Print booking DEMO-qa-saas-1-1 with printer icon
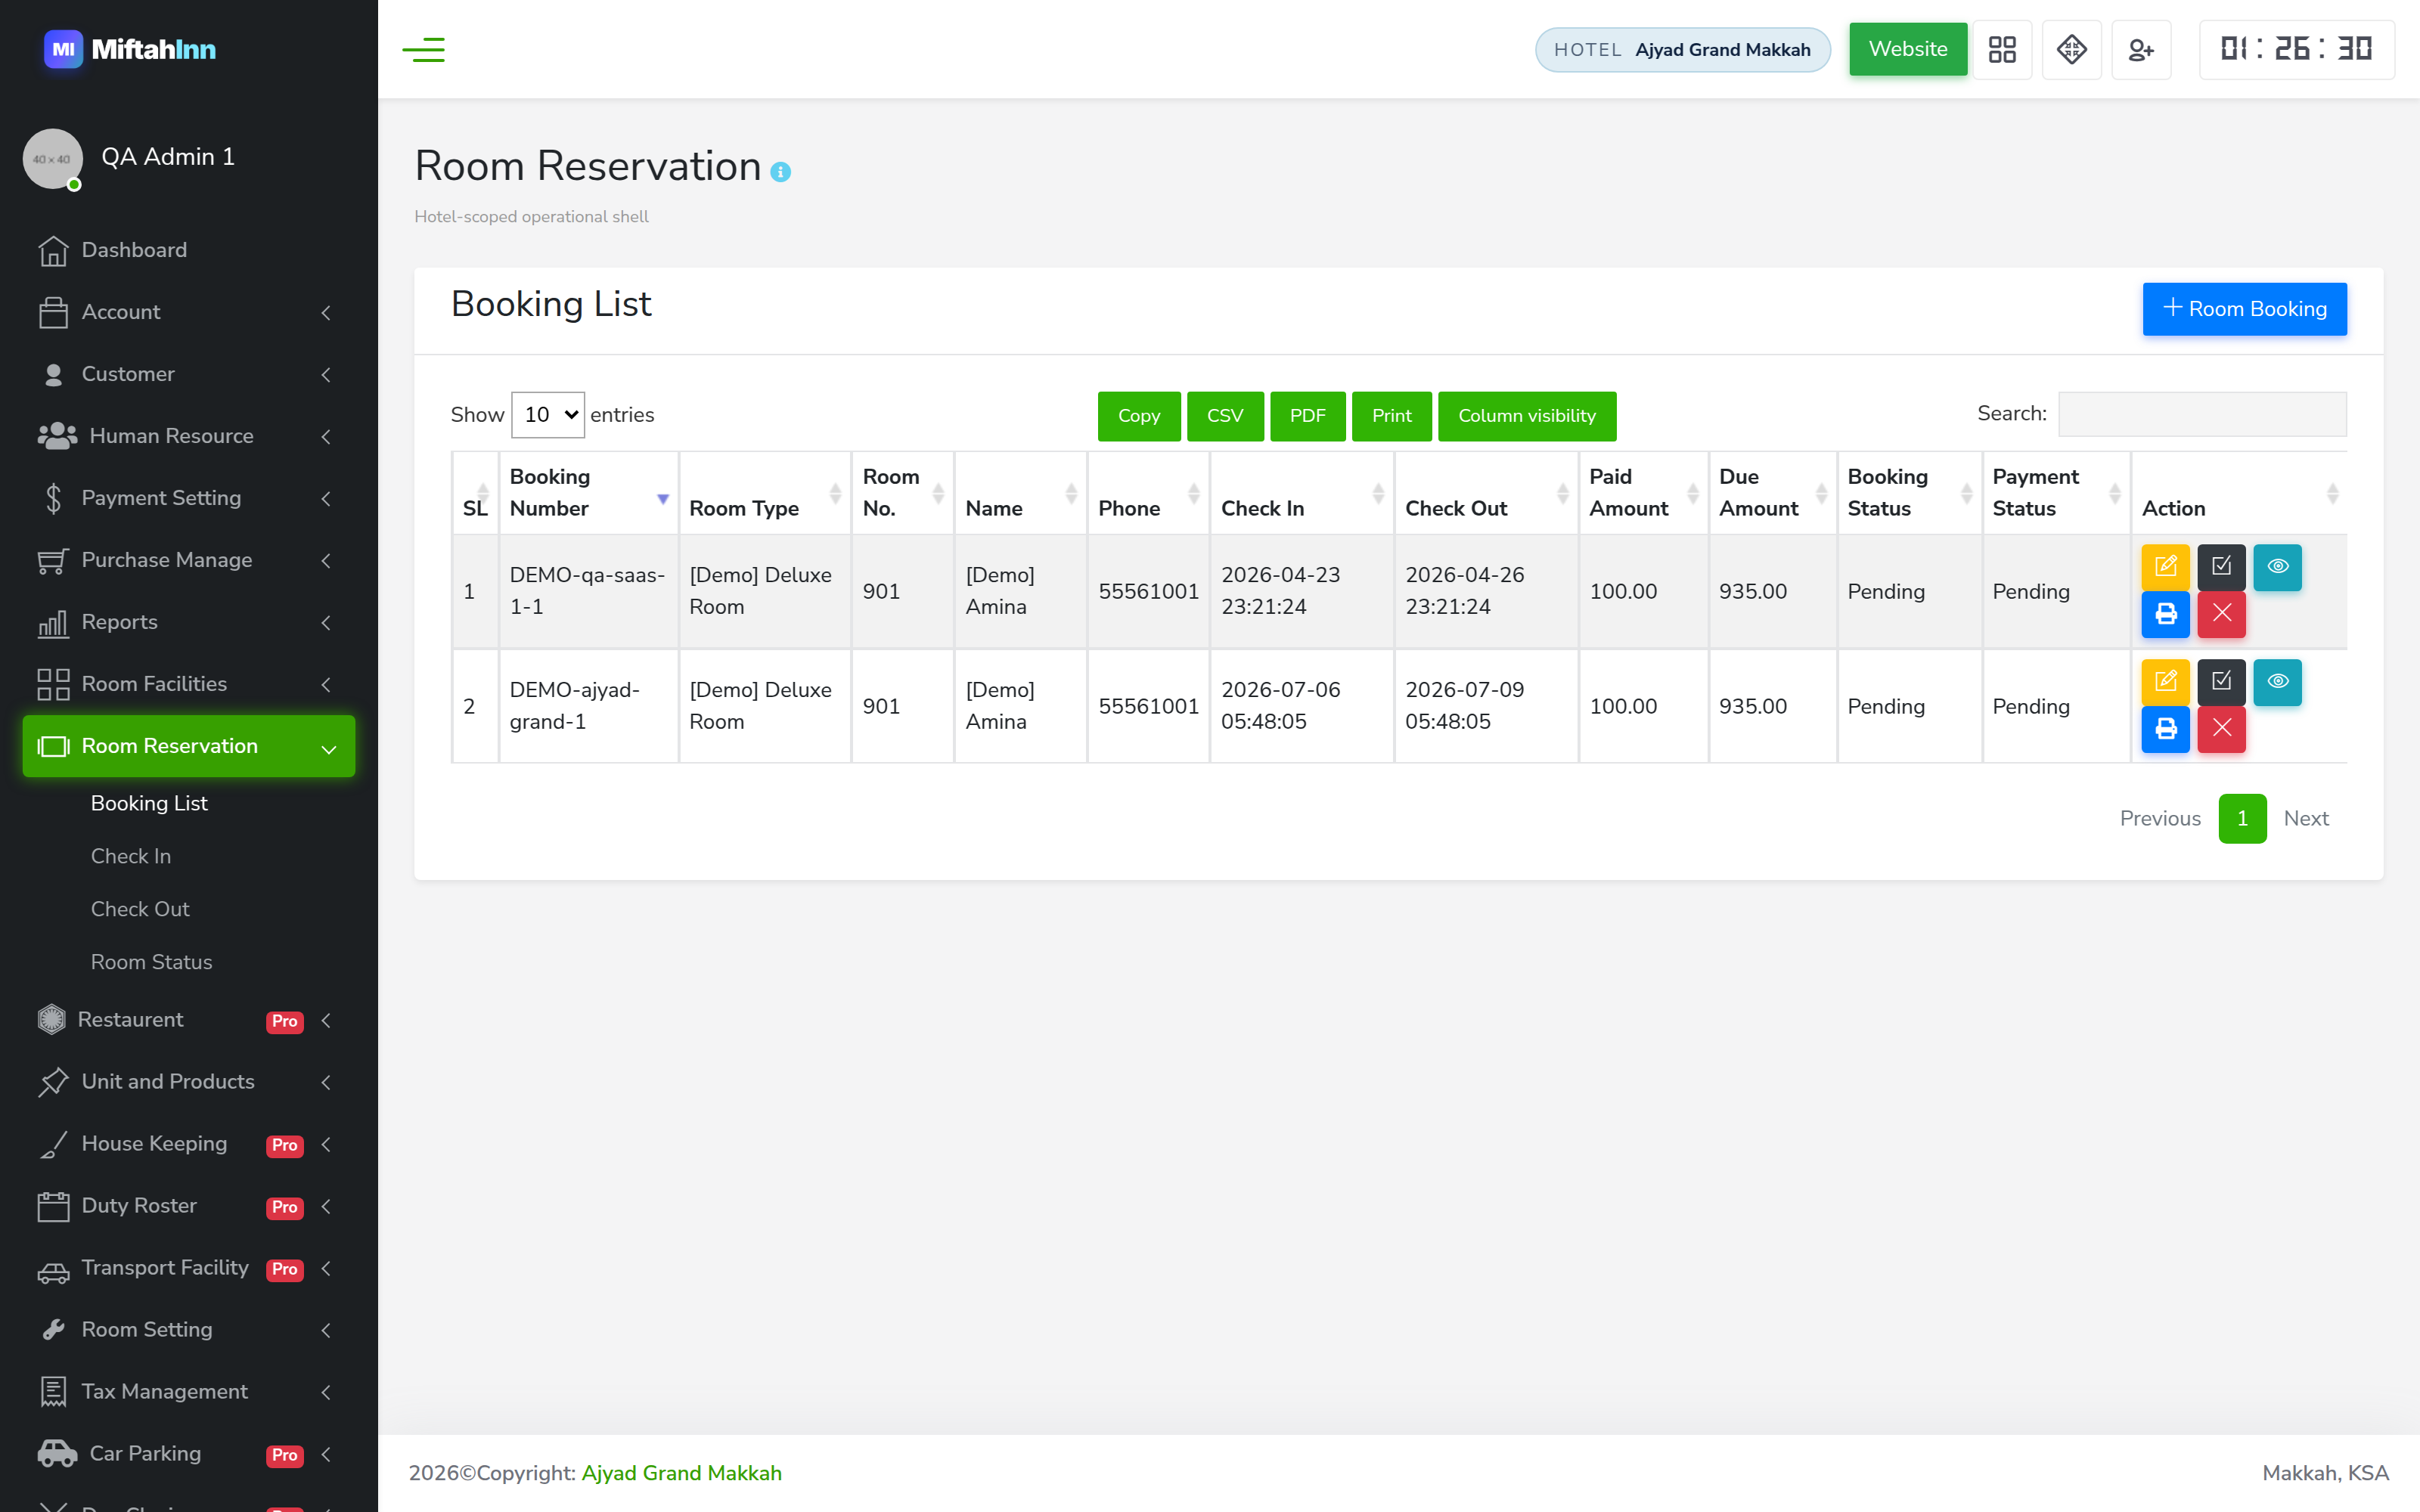Viewport: 2420px width, 1512px height. (2165, 614)
